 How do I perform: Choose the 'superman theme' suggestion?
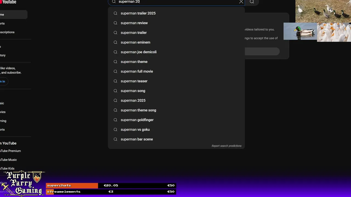[x=176, y=62]
